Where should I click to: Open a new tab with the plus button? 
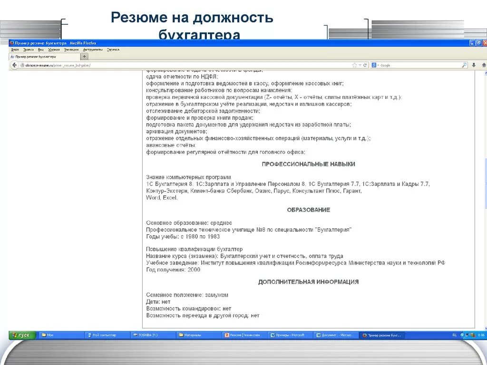pos(84,57)
